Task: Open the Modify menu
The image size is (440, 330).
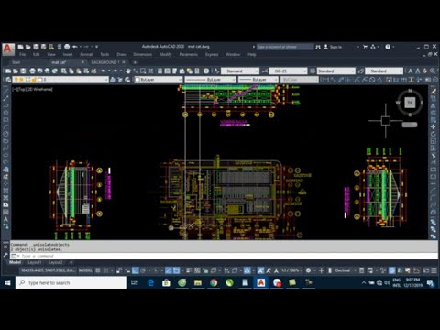Action: (x=166, y=55)
